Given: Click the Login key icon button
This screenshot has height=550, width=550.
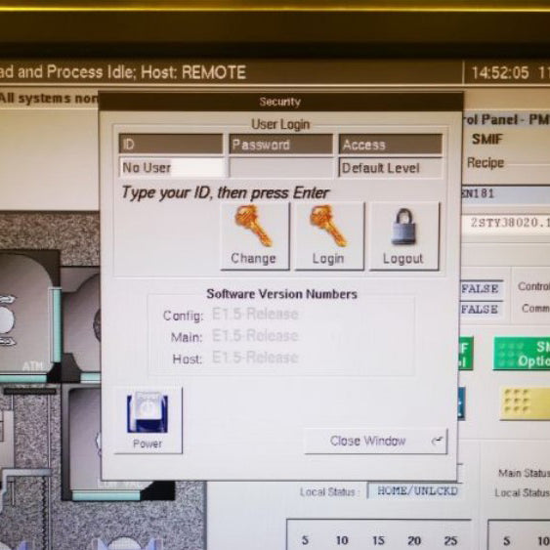Looking at the screenshot, I should [x=329, y=236].
